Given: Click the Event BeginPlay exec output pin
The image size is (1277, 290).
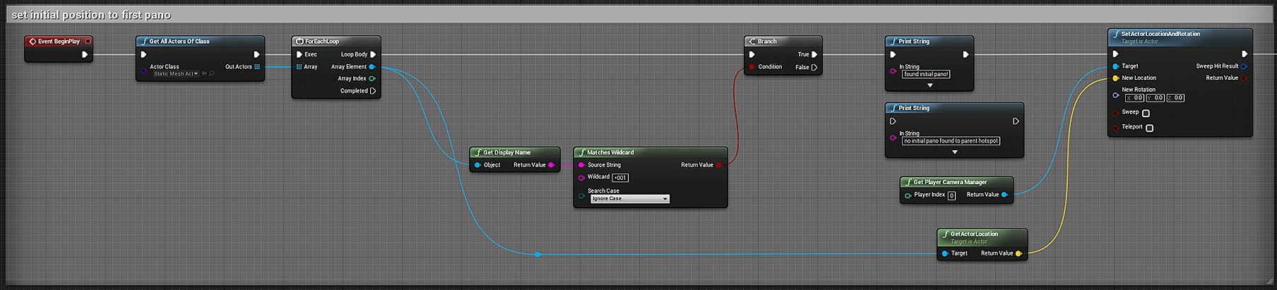Looking at the screenshot, I should click(85, 54).
